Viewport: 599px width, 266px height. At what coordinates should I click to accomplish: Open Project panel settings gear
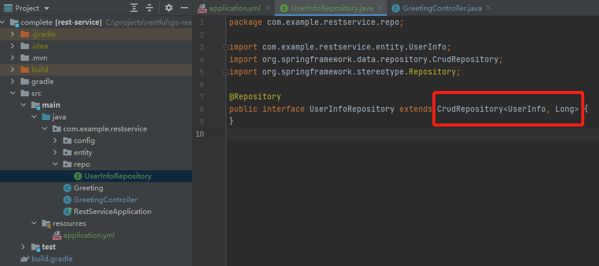pos(168,8)
